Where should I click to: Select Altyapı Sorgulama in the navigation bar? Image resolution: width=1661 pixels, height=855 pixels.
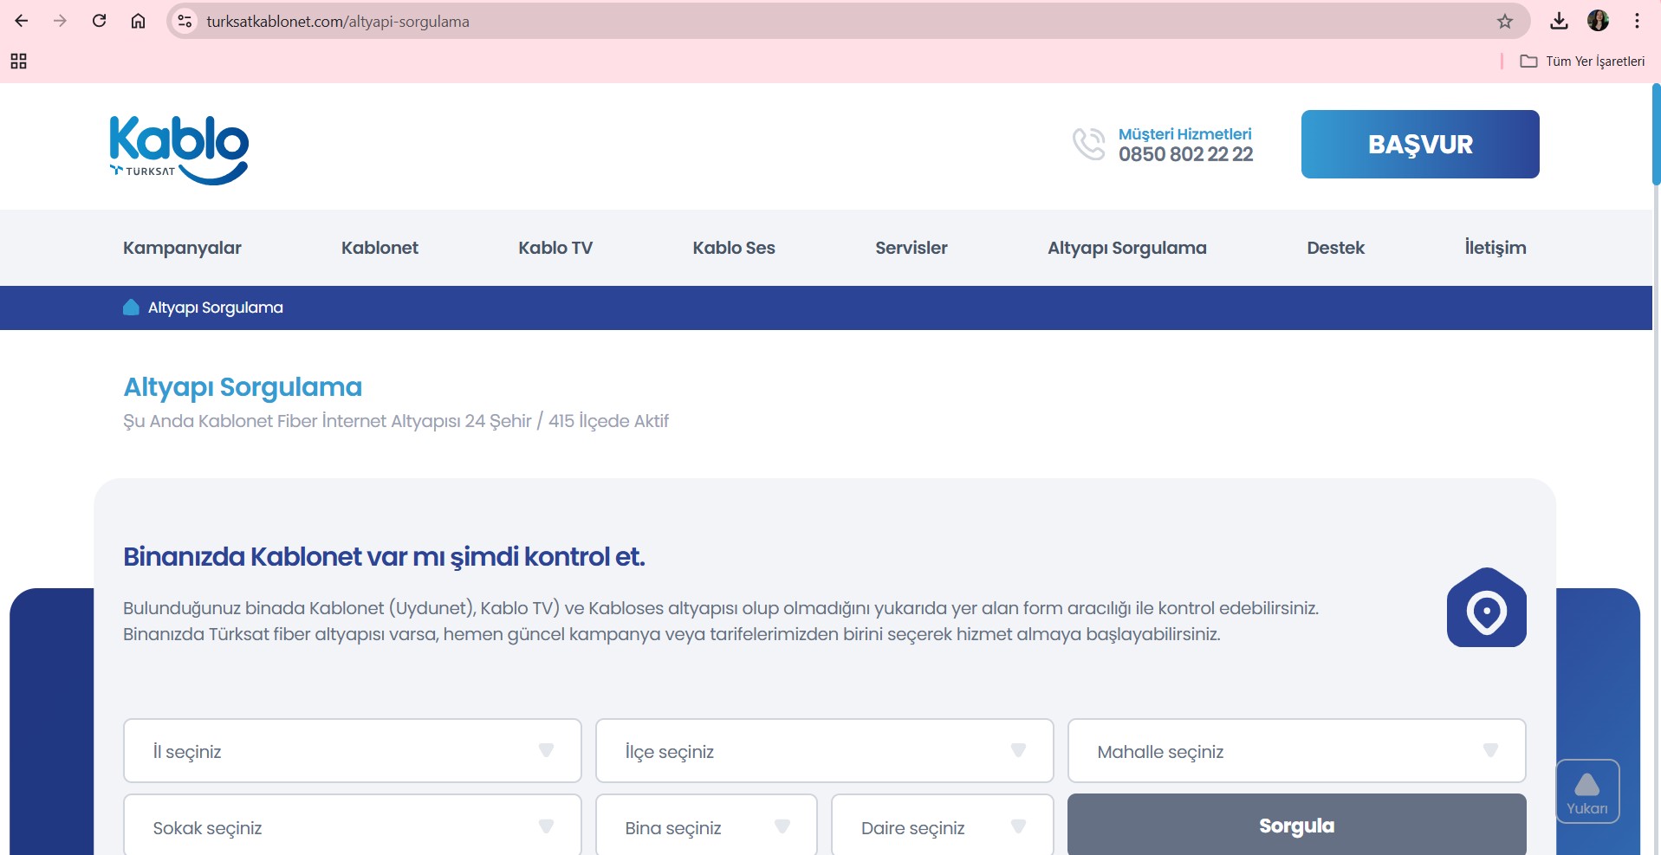click(1127, 248)
